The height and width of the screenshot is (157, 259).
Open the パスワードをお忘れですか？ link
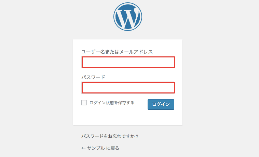pyautogui.click(x=110, y=136)
